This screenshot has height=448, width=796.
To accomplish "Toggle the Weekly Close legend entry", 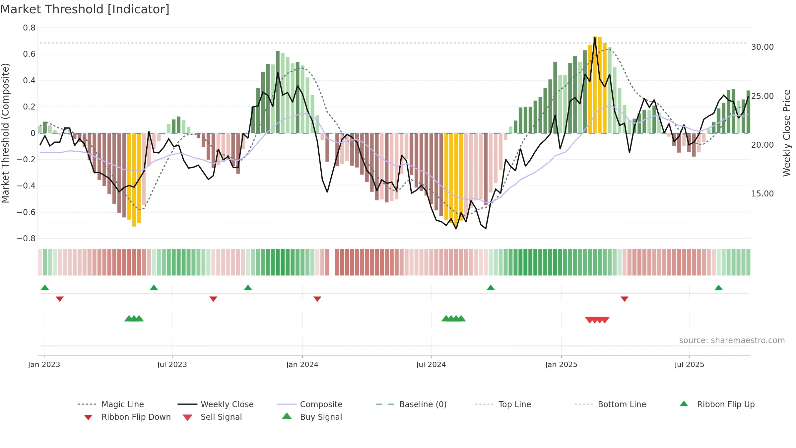I will tap(216, 404).
